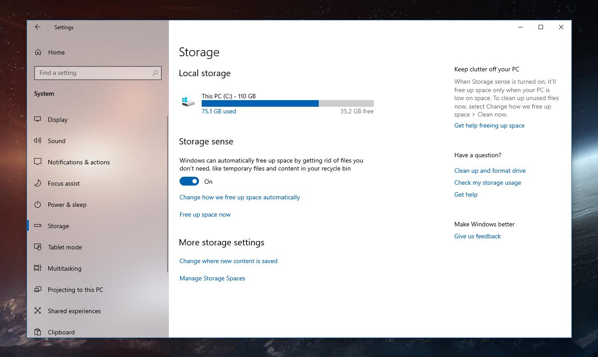Click Give us feedback link
598x357 pixels.
477,236
